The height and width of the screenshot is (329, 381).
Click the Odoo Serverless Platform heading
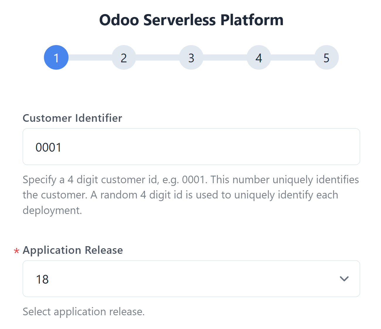[191, 20]
